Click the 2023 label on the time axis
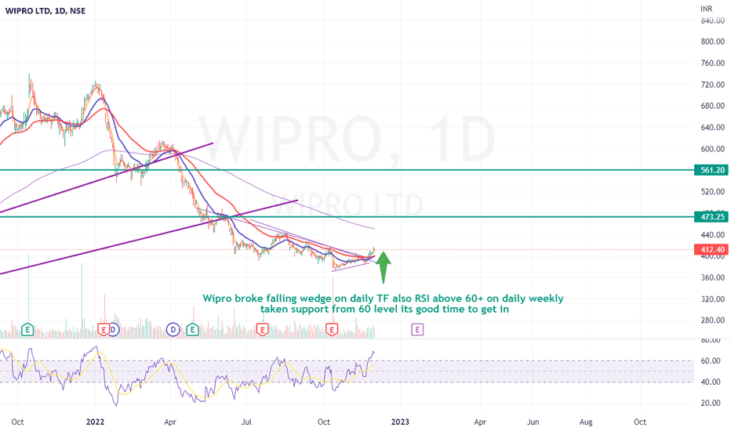 point(400,422)
